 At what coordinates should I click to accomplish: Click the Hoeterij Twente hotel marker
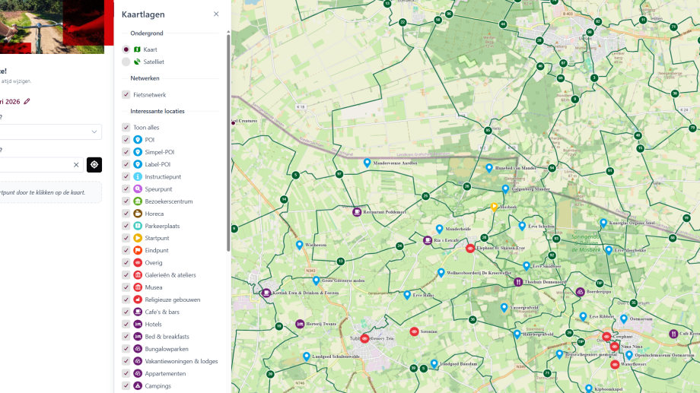300,324
